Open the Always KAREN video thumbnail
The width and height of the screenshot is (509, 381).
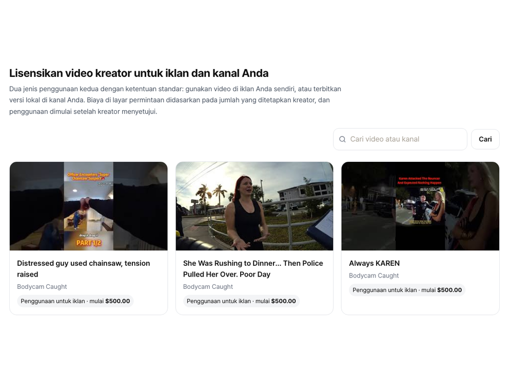coord(420,206)
